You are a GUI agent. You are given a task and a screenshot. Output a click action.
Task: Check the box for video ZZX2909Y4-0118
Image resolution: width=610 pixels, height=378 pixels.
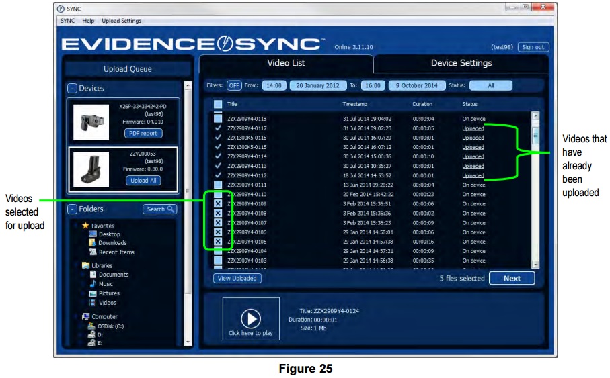click(217, 119)
